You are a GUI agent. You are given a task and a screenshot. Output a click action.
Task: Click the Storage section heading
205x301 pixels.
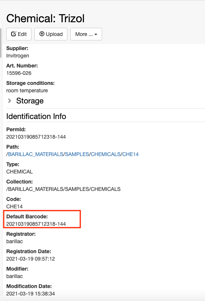pyautogui.click(x=30, y=101)
